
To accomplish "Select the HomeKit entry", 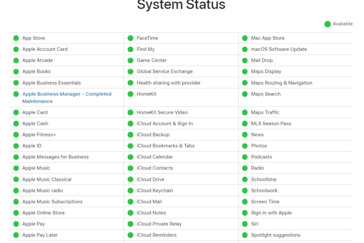I will [146, 94].
